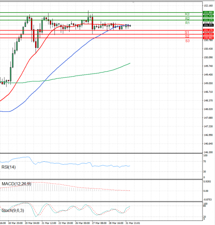
Task: Click the MACD zero level 0.00 label
Action: [x=206, y=191]
